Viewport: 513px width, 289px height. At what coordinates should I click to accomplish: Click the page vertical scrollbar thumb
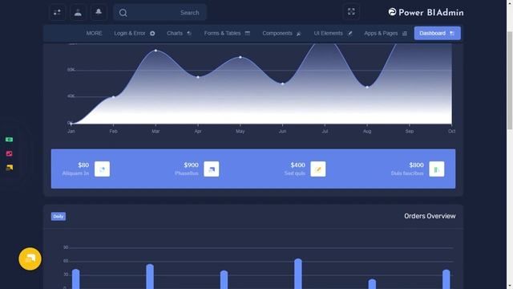point(510,80)
